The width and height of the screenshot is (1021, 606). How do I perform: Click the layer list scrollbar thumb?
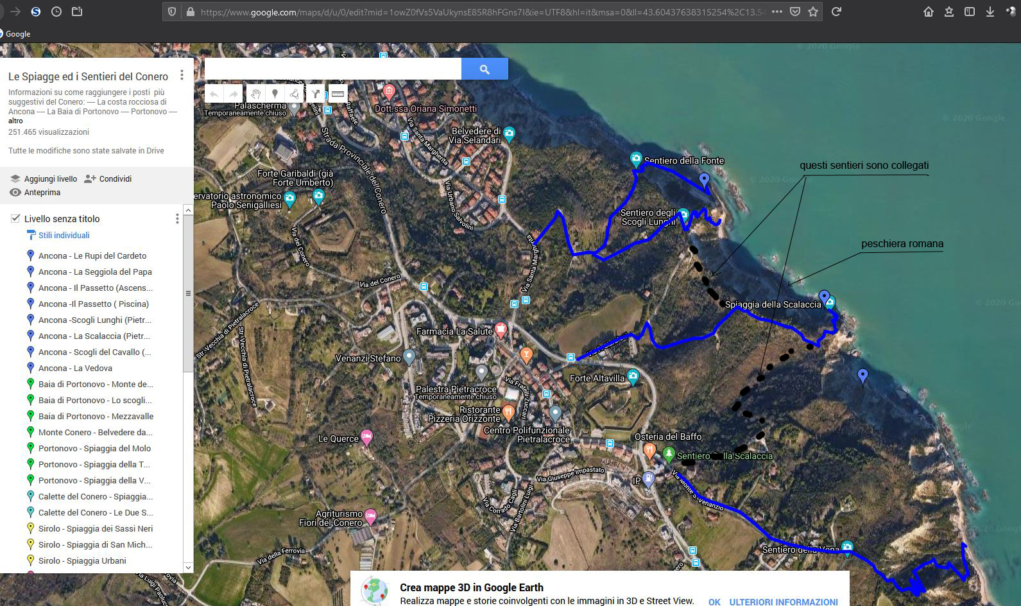(188, 293)
